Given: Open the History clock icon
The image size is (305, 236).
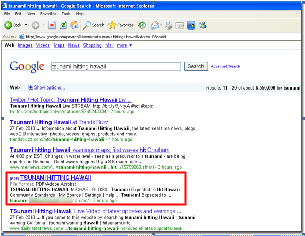Looking at the screenshot, I should tap(142, 25).
